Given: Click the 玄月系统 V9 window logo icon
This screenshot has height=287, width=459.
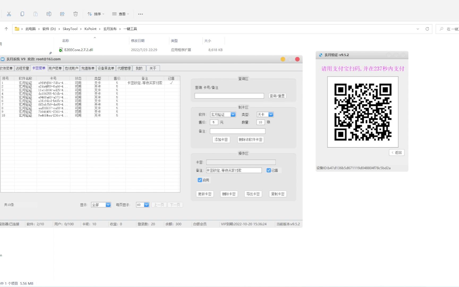Looking at the screenshot, I should coord(3,59).
